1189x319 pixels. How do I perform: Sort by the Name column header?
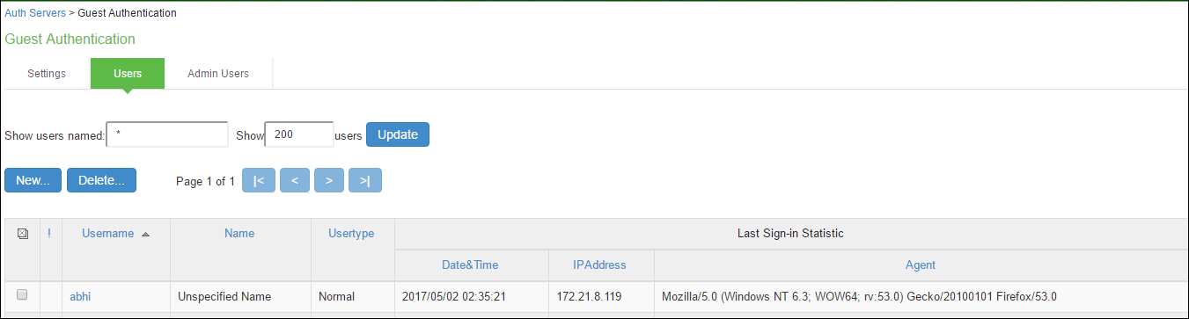[x=239, y=233]
